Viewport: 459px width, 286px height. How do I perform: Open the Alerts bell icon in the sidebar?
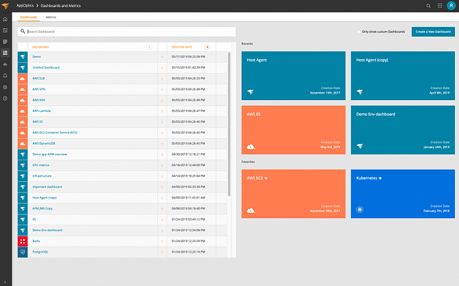point(5,76)
